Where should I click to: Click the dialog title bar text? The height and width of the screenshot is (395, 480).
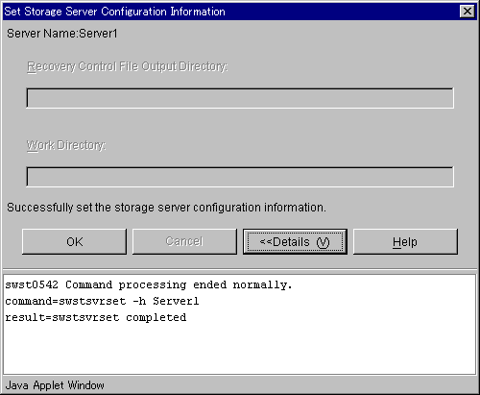[114, 12]
